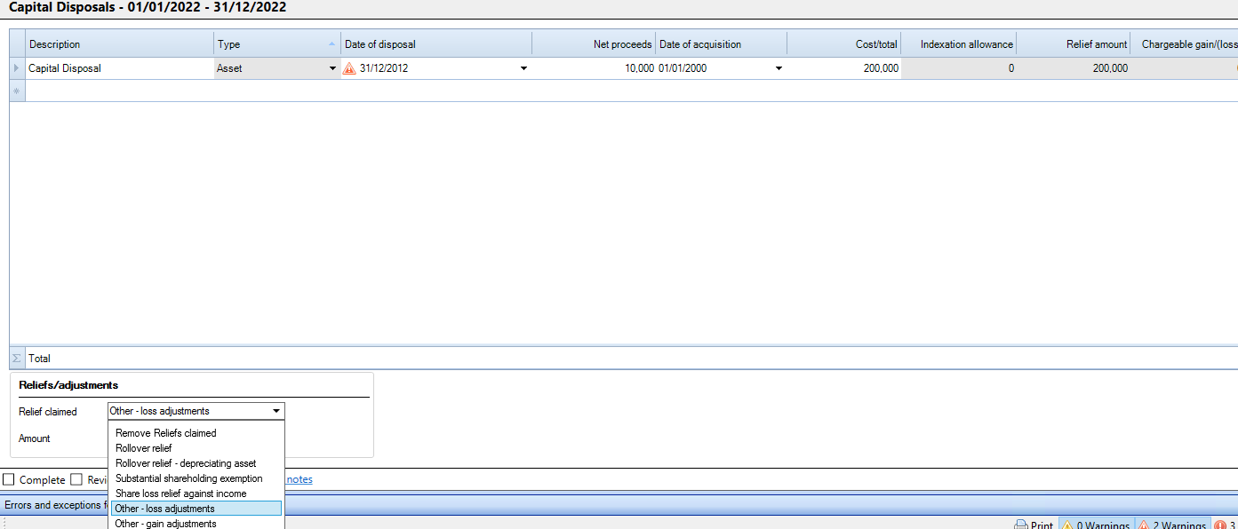The width and height of the screenshot is (1238, 529).
Task: Open the notes link
Action: tap(300, 479)
